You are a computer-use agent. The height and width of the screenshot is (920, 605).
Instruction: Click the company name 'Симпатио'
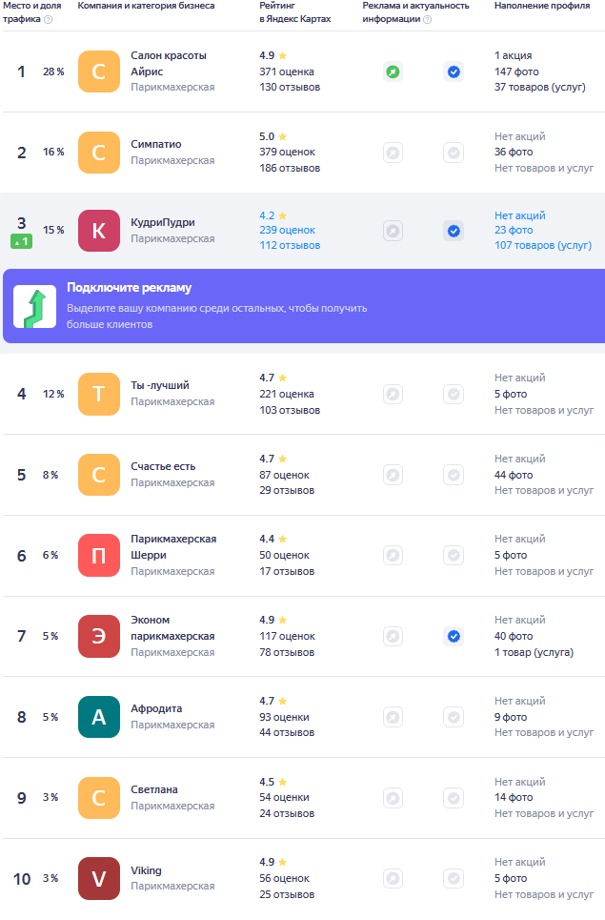pyautogui.click(x=156, y=144)
